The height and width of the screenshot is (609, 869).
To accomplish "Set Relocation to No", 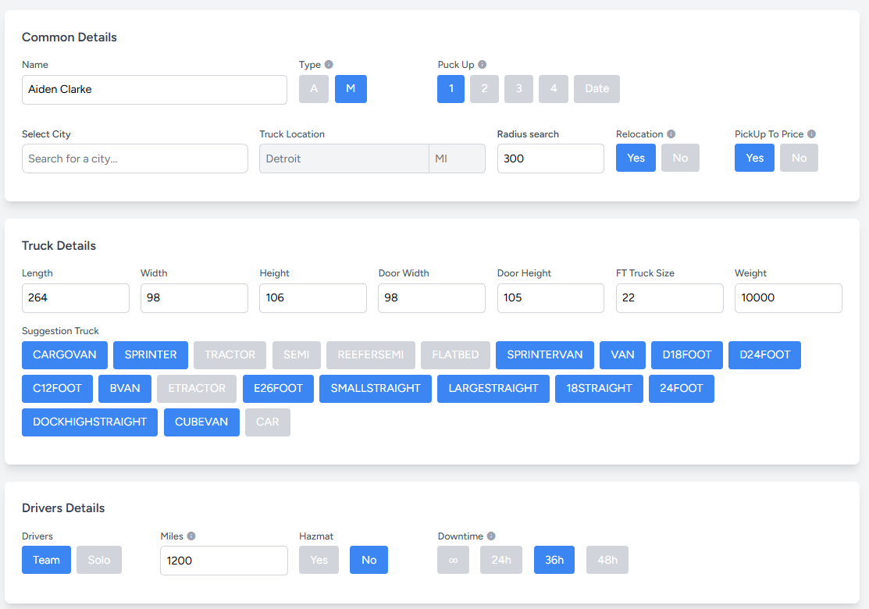I will 680,158.
